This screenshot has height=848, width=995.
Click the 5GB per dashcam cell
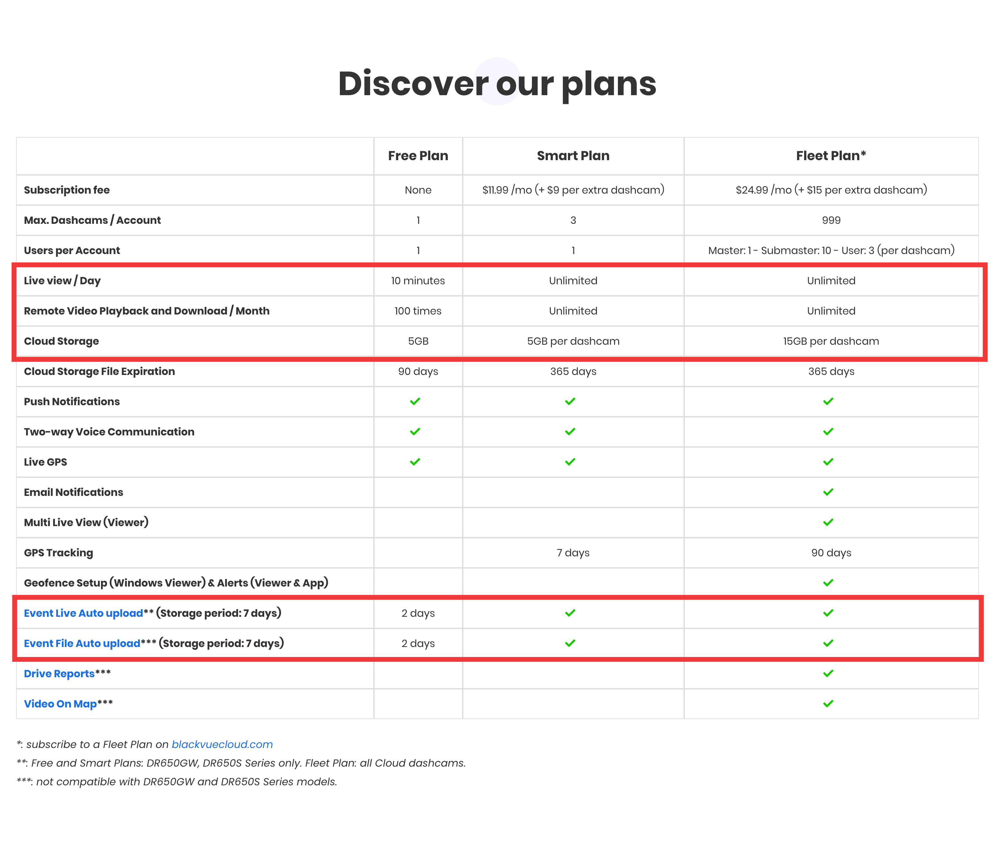click(573, 341)
